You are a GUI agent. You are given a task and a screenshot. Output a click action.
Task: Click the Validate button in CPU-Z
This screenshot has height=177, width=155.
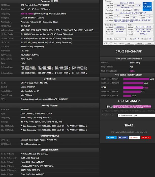tap(139, 43)
